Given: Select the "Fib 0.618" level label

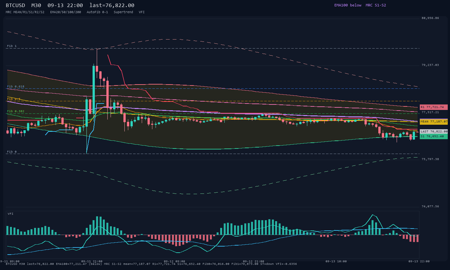Looking at the screenshot, I should [16, 86].
